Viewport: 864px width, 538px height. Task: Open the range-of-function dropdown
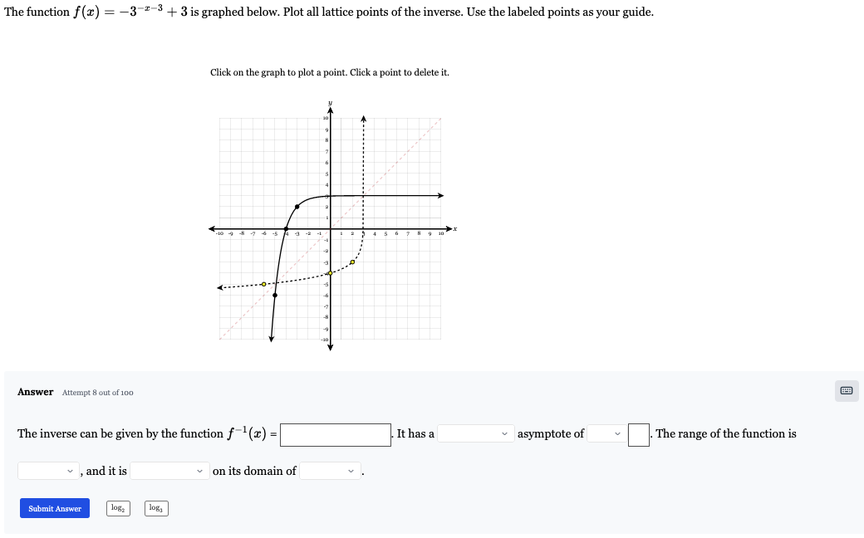tap(46, 470)
